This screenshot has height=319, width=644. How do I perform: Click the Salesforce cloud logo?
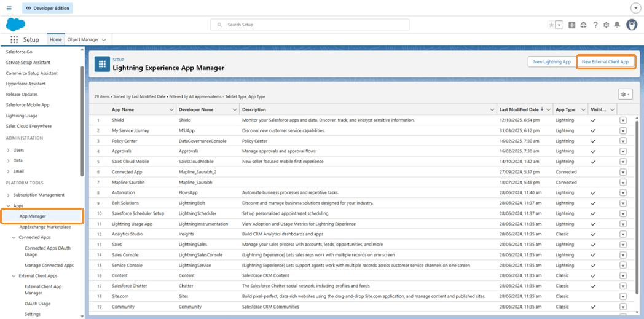(x=15, y=25)
